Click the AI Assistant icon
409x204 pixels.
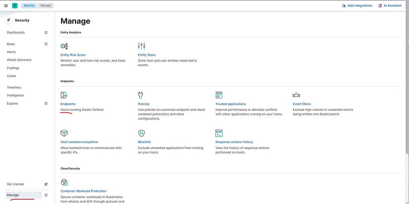[x=380, y=6]
